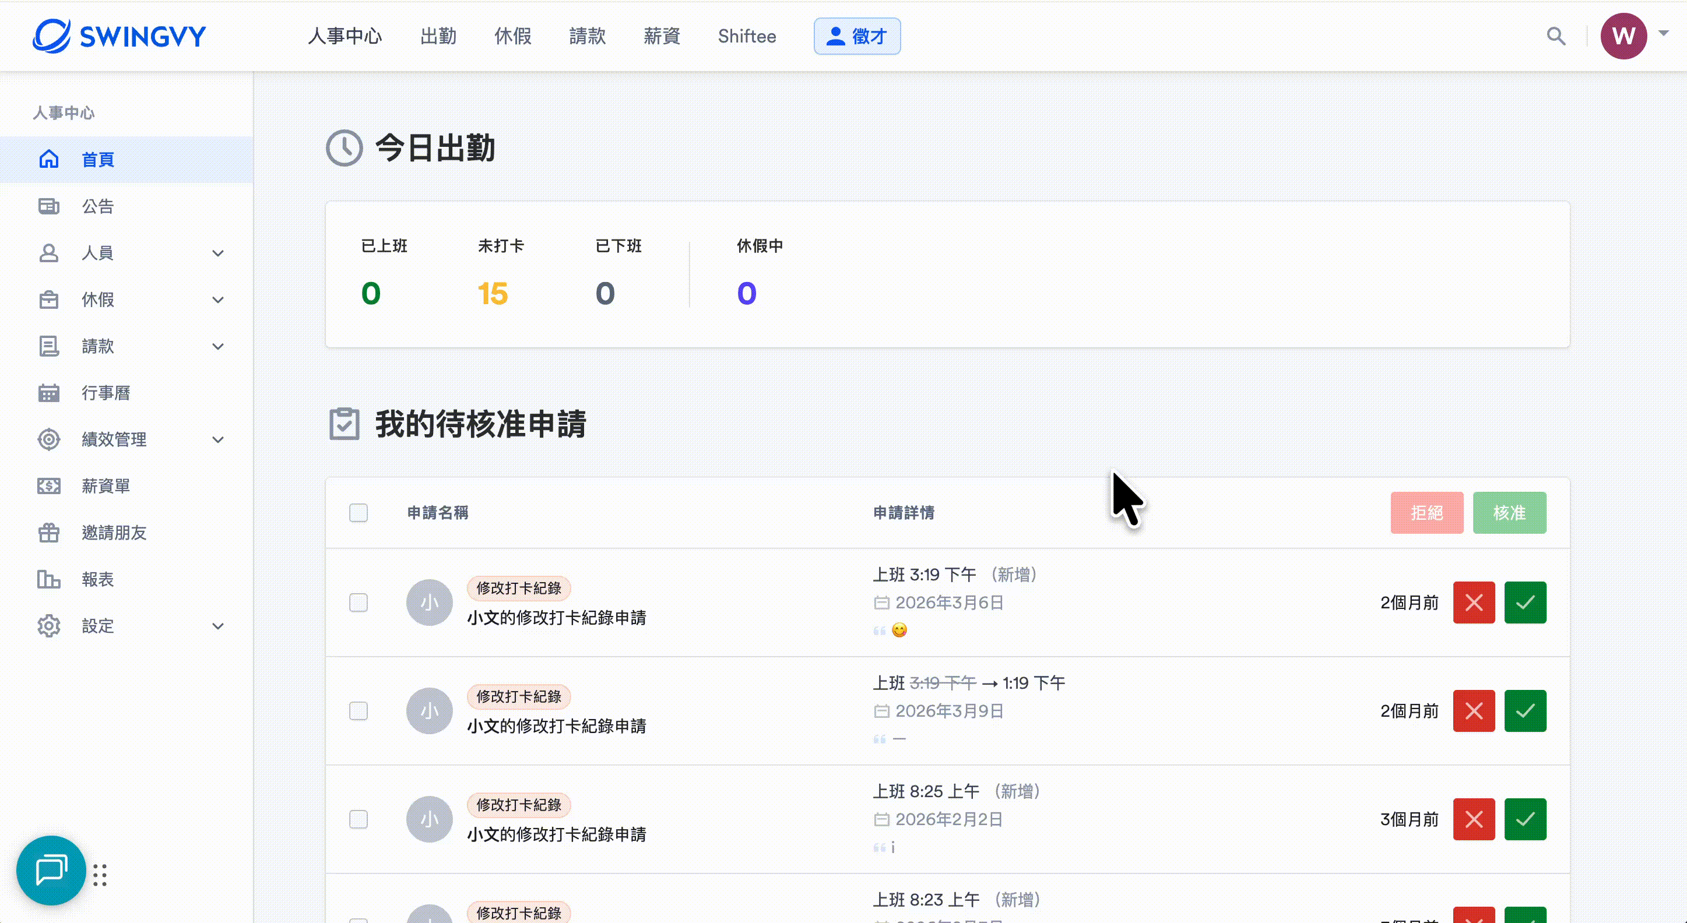Screen dimensions: 1687x923
Task: Click the 首頁 home icon in sidebar
Action: (49, 159)
